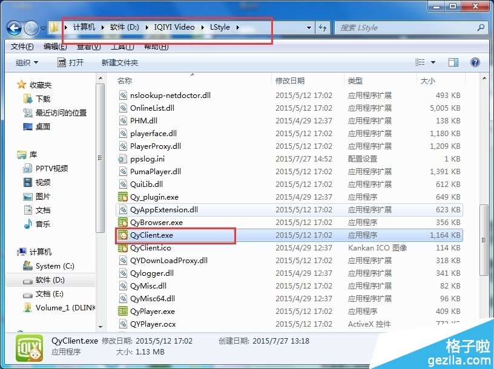
Task: Toggle the preview pane icon
Action: coord(453,62)
